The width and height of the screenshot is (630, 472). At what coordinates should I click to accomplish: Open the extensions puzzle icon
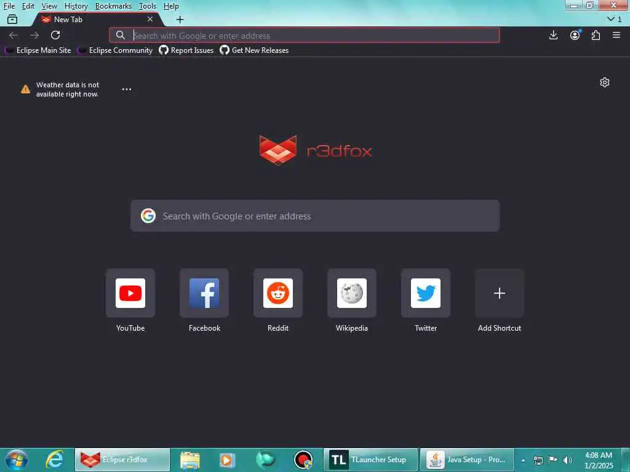(x=596, y=35)
